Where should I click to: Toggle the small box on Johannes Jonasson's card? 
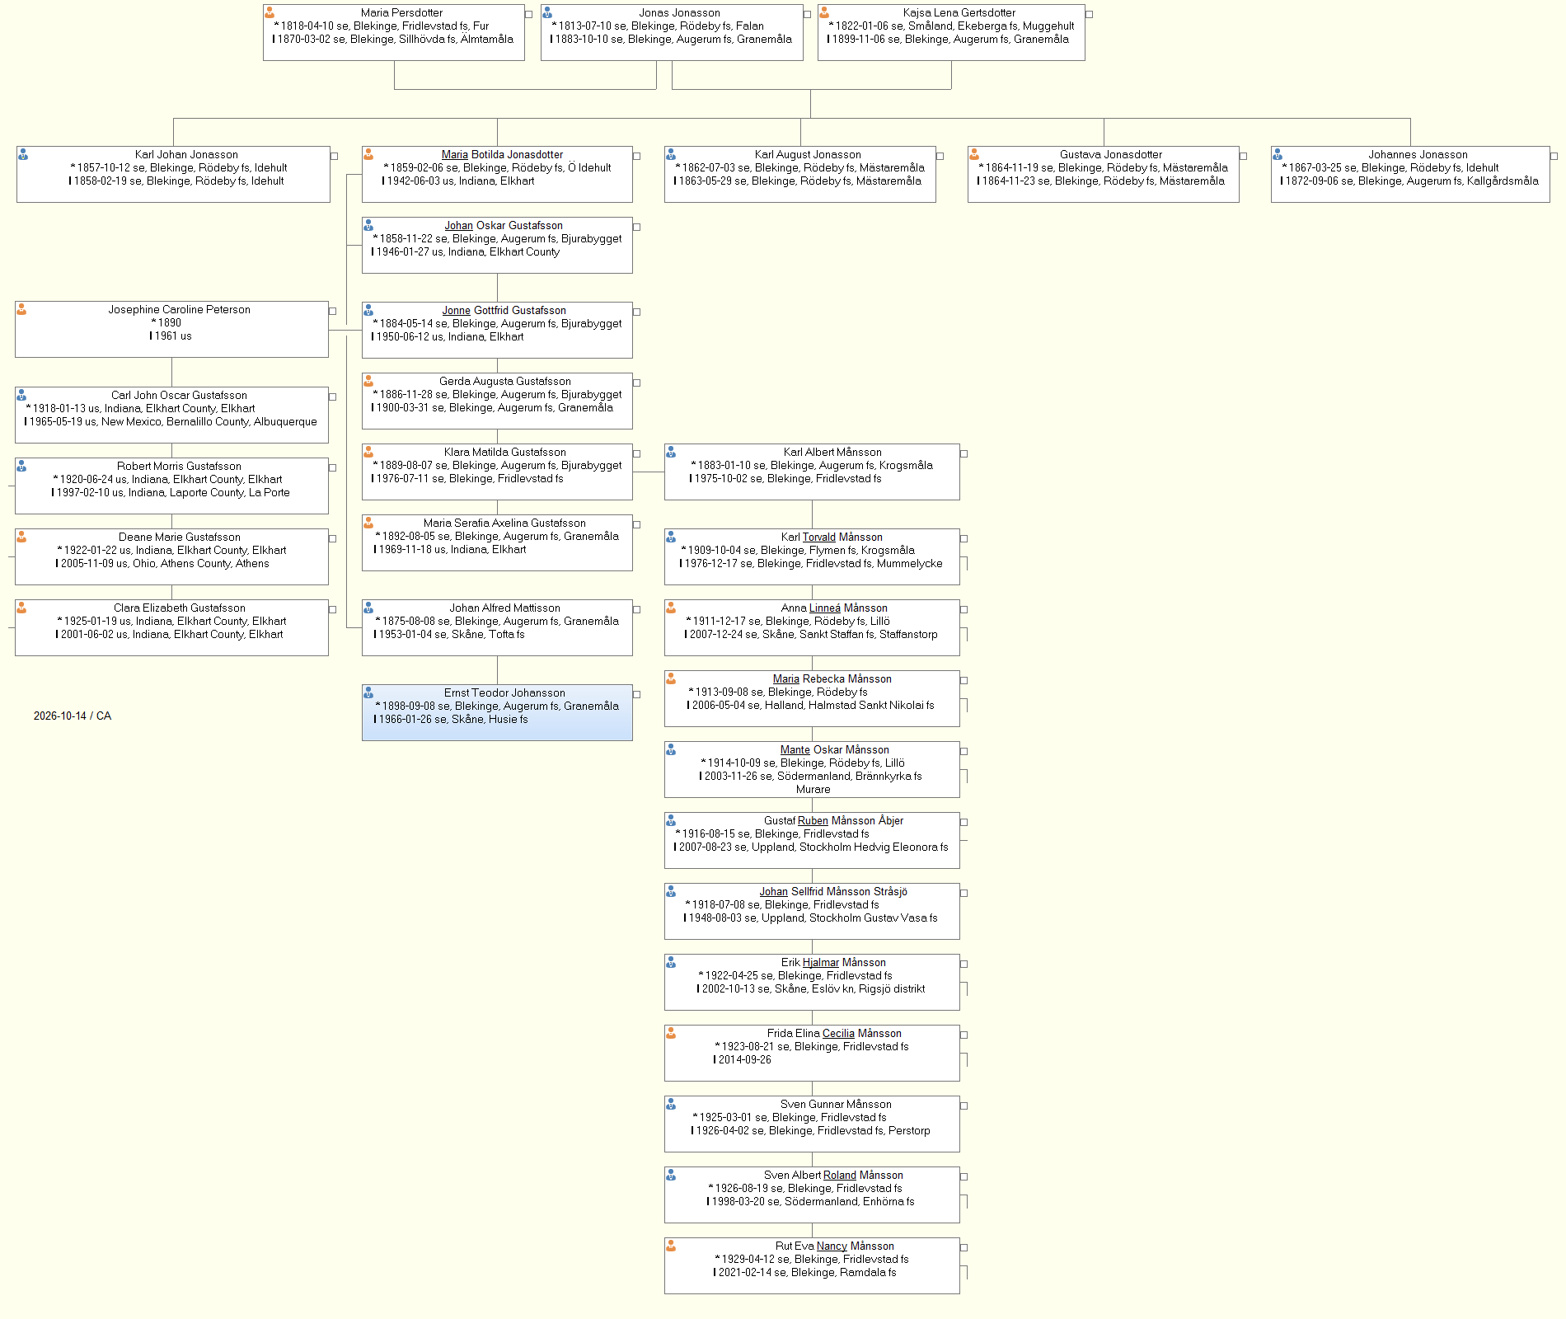click(x=1554, y=156)
